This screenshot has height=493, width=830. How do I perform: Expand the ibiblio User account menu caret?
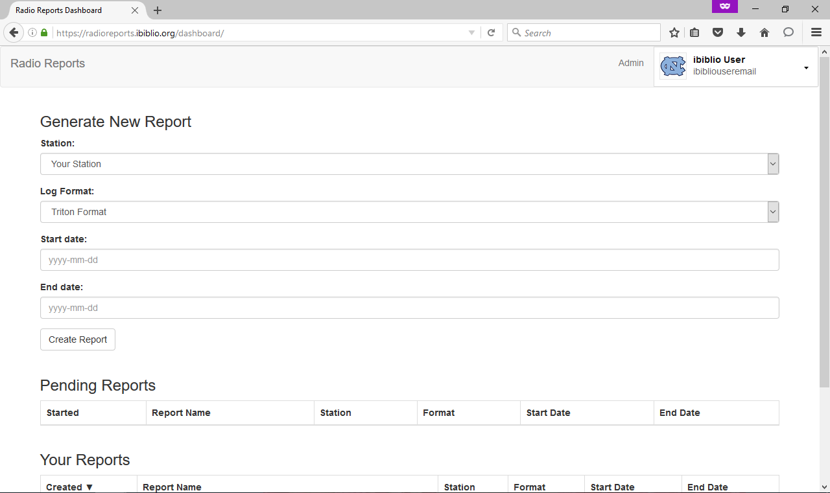[x=806, y=68]
